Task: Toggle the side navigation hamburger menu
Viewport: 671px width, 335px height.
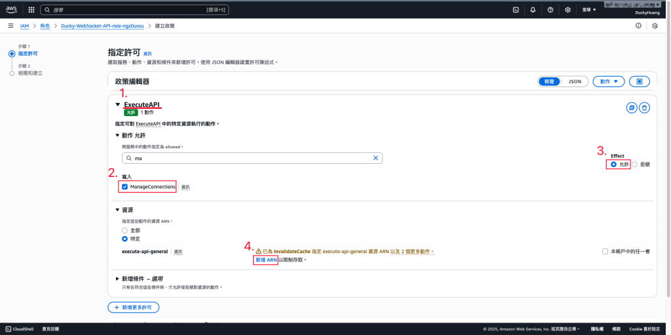Action: point(10,26)
